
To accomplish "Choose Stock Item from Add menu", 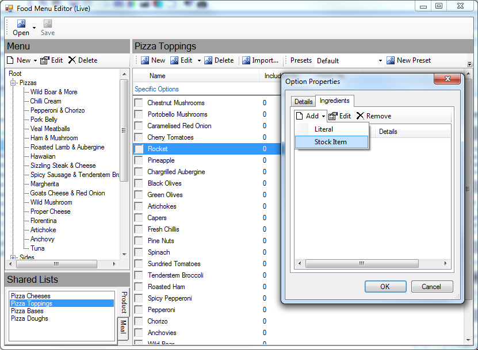I will 331,142.
